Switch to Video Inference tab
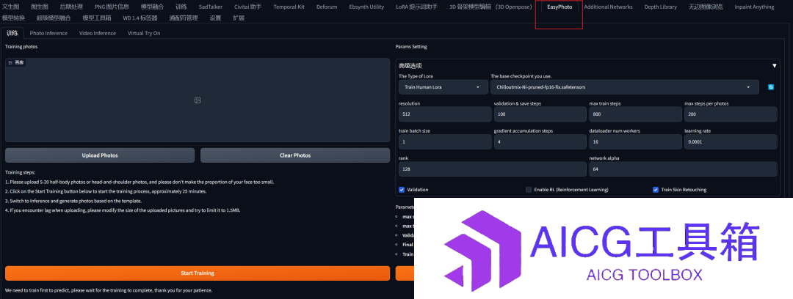This screenshot has width=793, height=299. click(98, 33)
